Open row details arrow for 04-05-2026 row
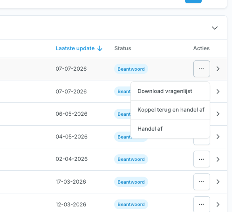232x212 pixels. [x=218, y=137]
